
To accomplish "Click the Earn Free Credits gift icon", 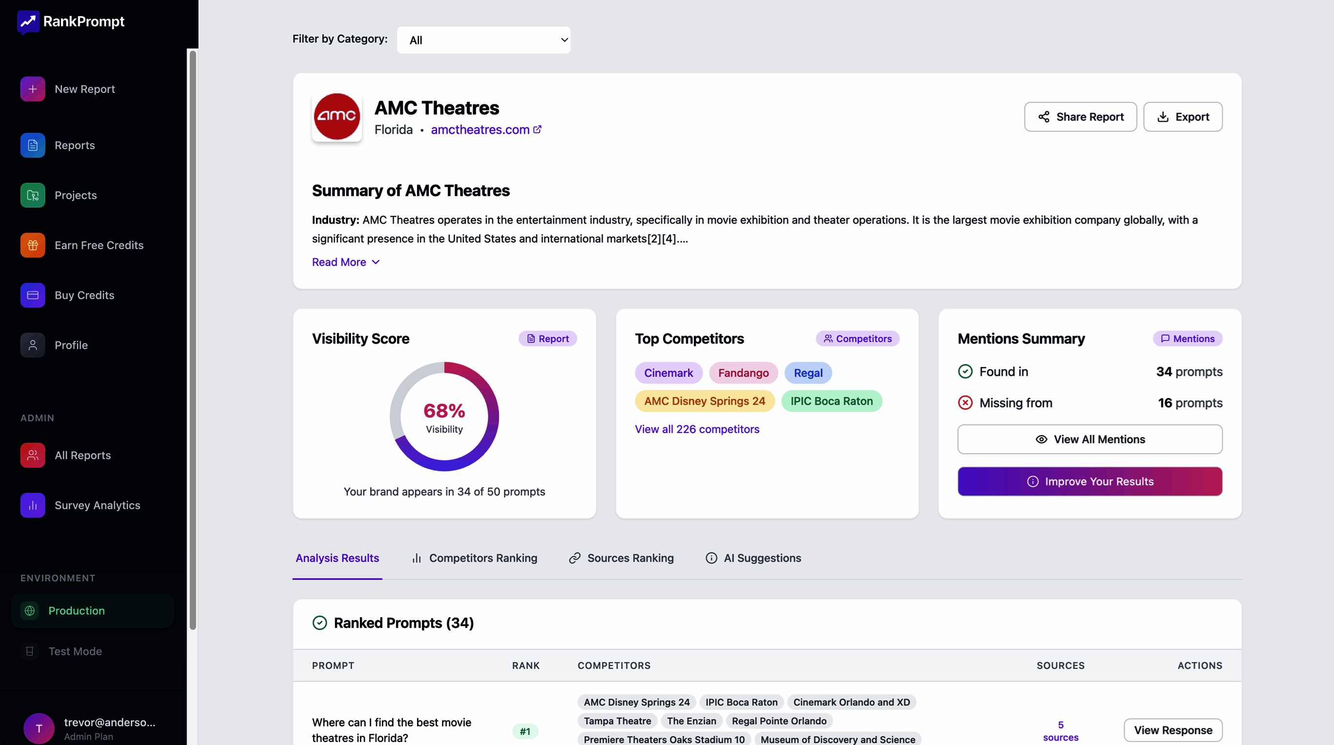I will [x=33, y=245].
